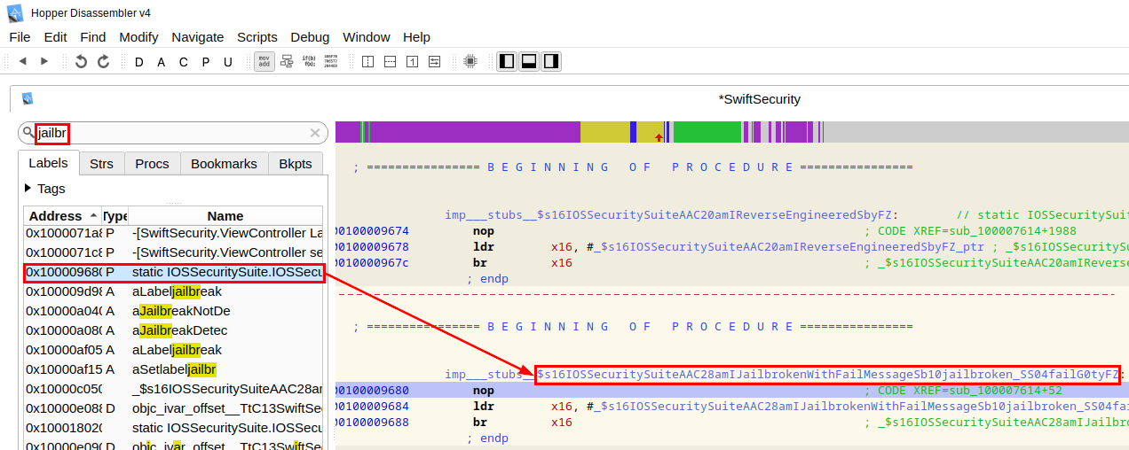The width and height of the screenshot is (1129, 450).
Task: Click the amIReverseEngineered stub label
Action: click(x=671, y=214)
